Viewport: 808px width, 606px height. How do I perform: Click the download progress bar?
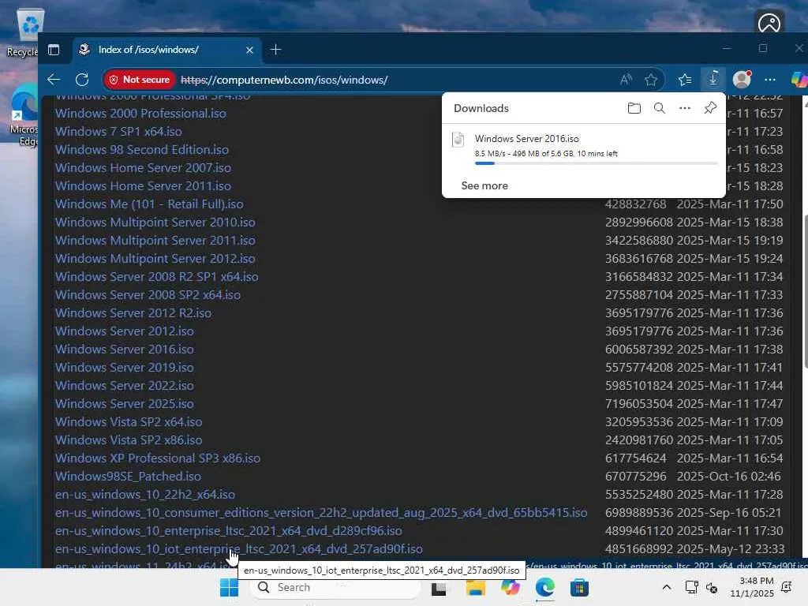[597, 163]
